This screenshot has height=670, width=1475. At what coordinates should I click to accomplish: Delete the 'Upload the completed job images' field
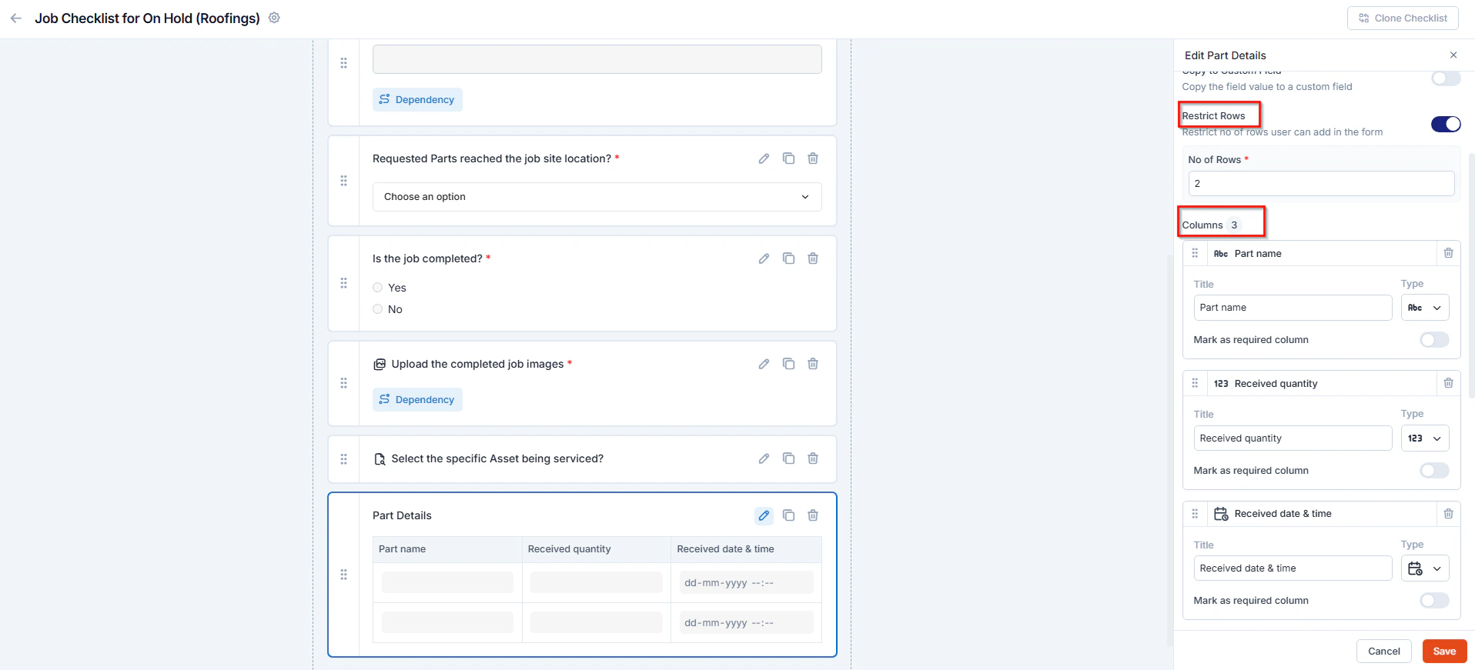click(x=813, y=364)
